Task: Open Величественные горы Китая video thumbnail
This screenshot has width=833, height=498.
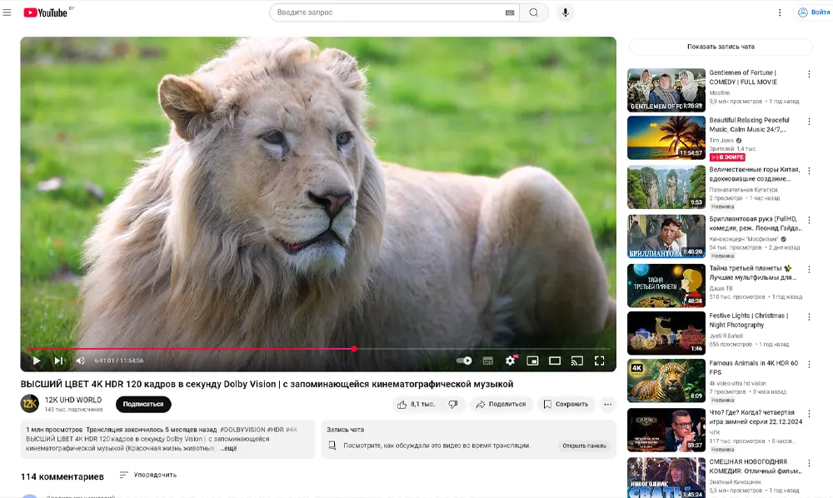Action: (x=666, y=187)
